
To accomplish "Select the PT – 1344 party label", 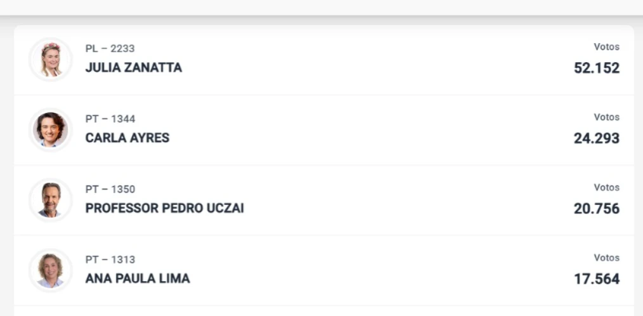I will pyautogui.click(x=110, y=119).
